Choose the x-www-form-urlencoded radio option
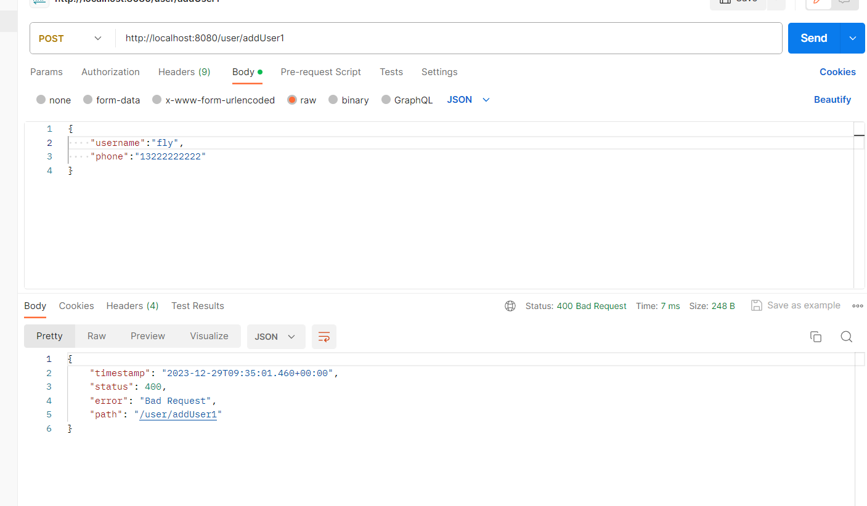 157,100
